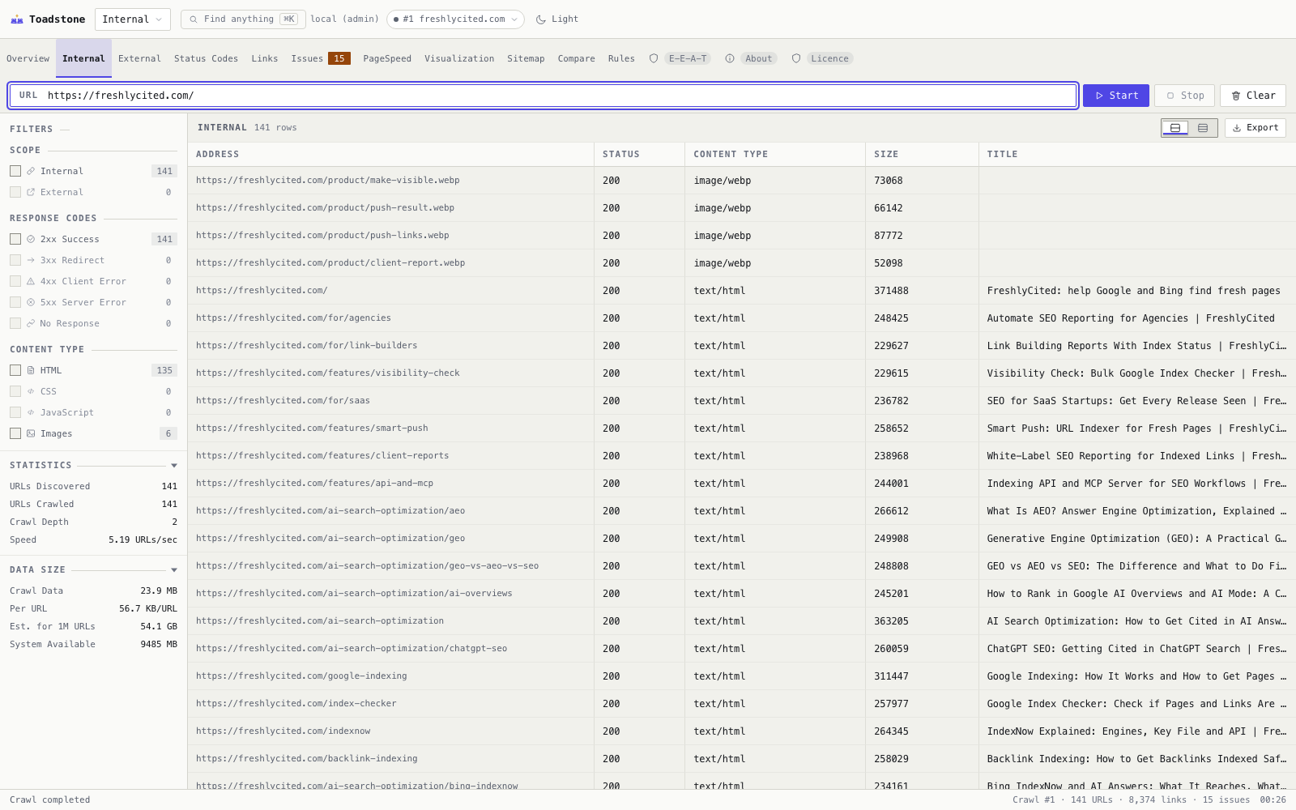
Task: Enable the 2xx Success filter checkbox
Action: 15,239
